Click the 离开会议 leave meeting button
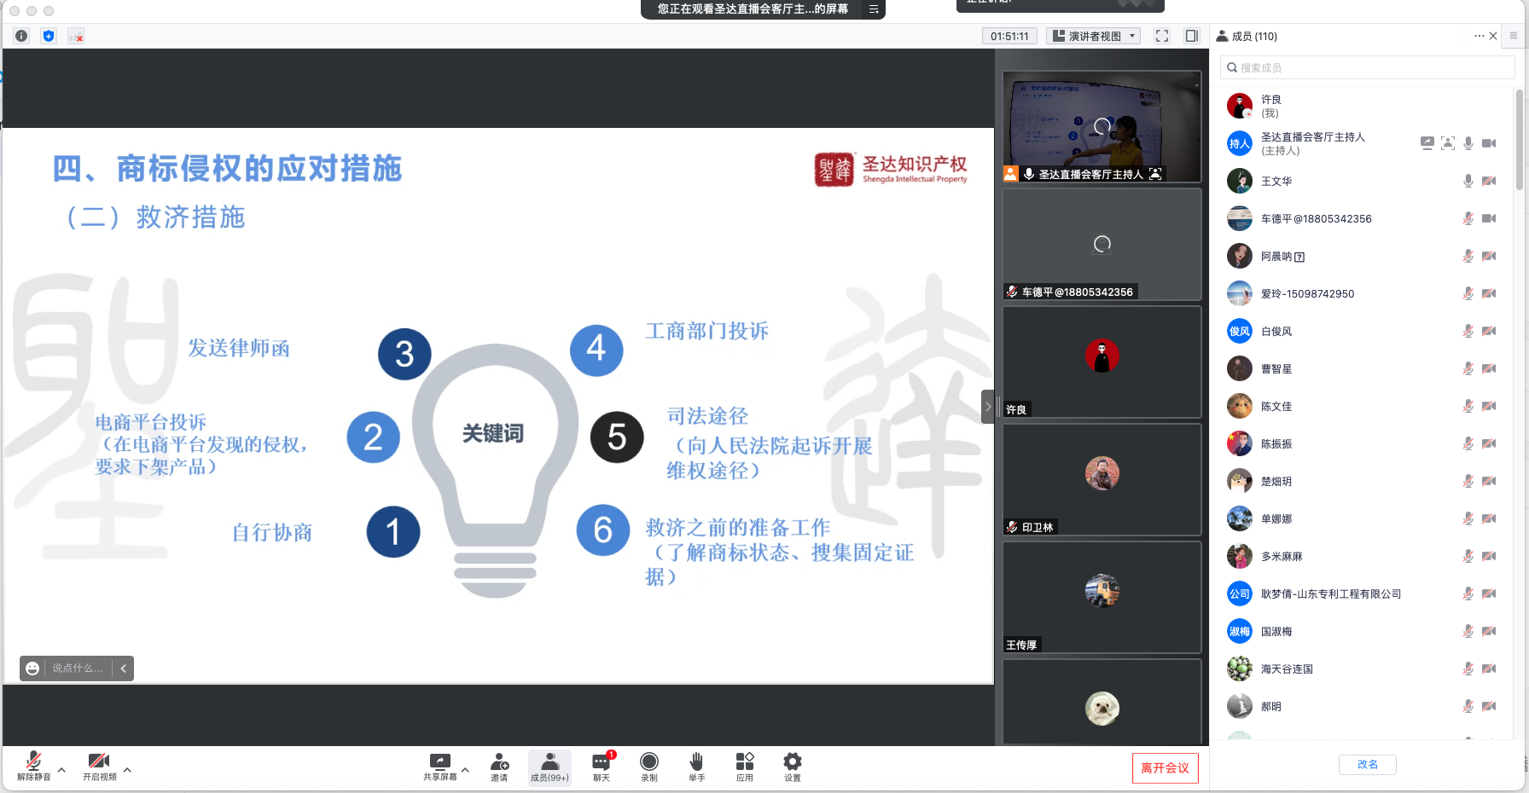 [1166, 767]
